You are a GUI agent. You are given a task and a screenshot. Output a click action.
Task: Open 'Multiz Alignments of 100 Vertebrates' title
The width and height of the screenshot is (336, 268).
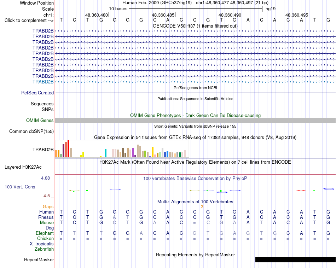pyautogui.click(x=195, y=202)
